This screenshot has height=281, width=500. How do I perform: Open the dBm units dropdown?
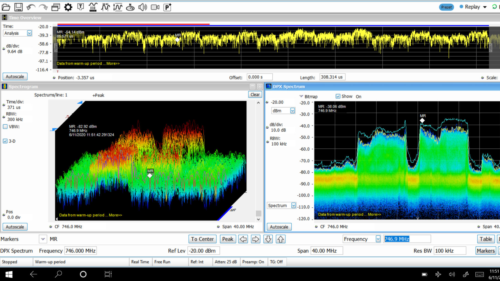point(292,111)
